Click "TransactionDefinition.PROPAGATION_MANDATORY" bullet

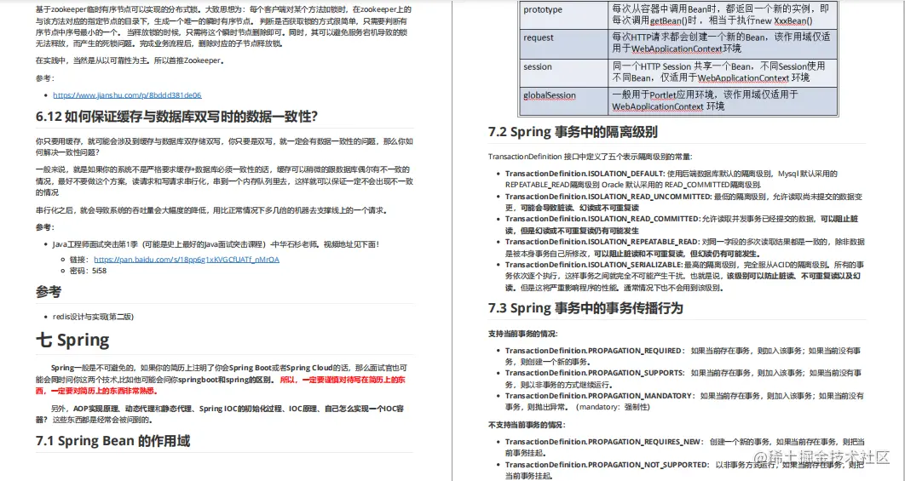684,402
